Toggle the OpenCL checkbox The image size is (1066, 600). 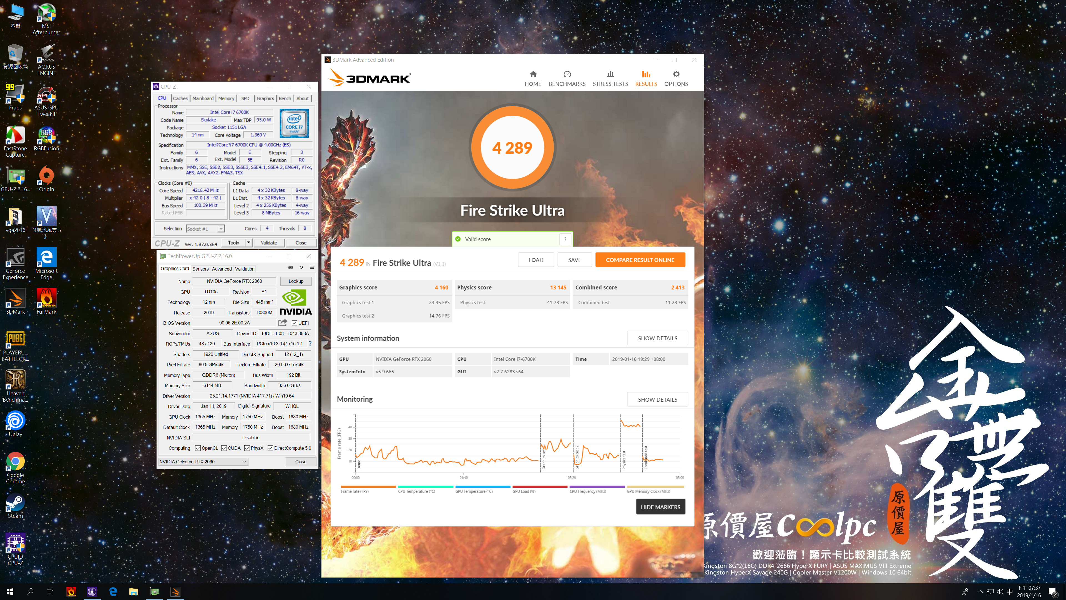coord(198,448)
